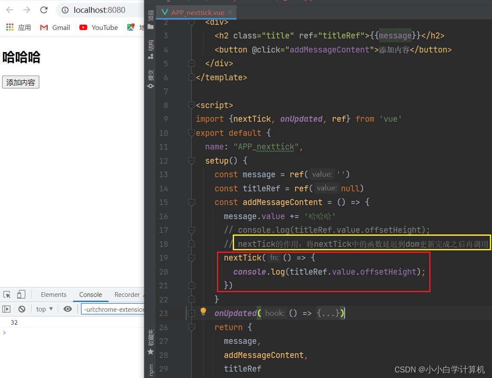This screenshot has width=492, height=378.
Task: Collapse nextTick callback fold on line 19
Action: [191, 258]
